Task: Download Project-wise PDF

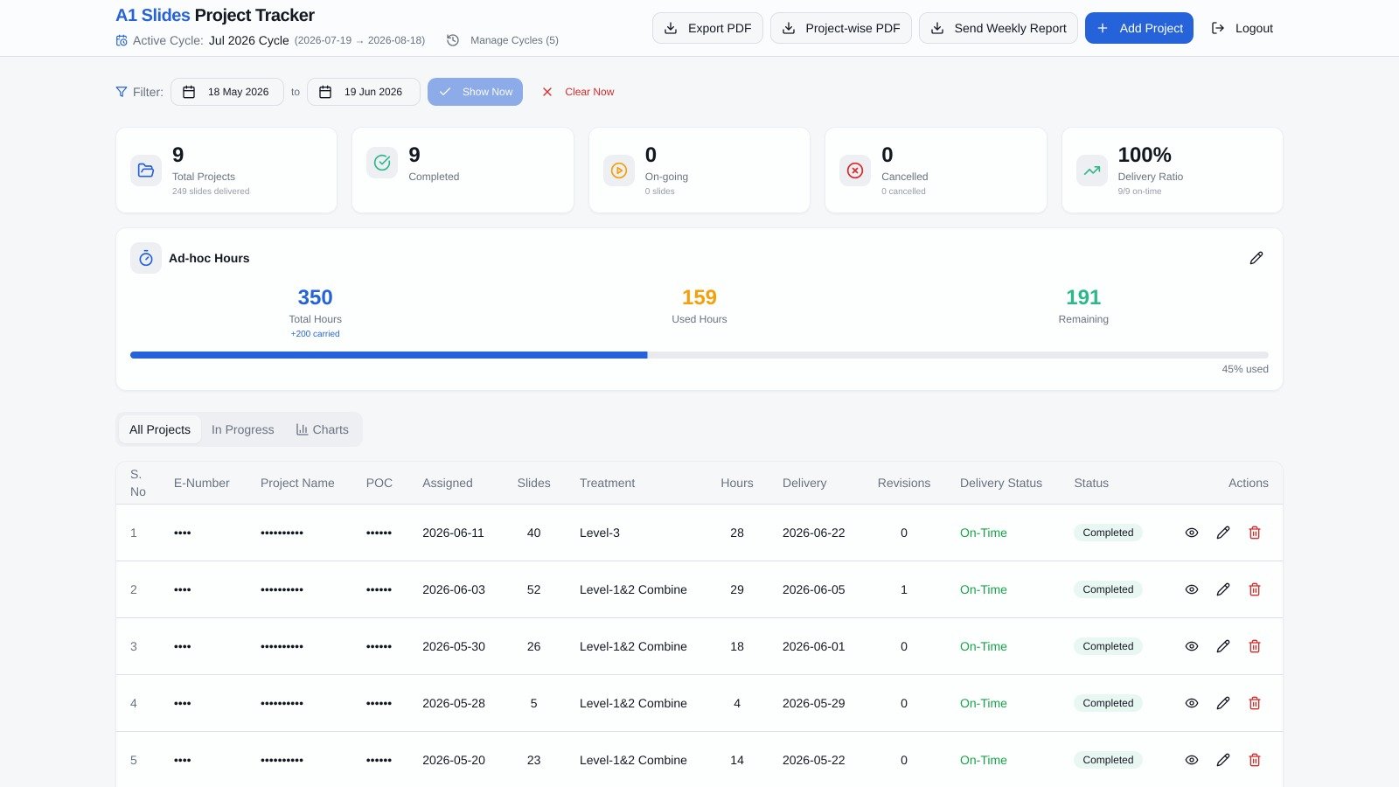Action: pyautogui.click(x=841, y=28)
